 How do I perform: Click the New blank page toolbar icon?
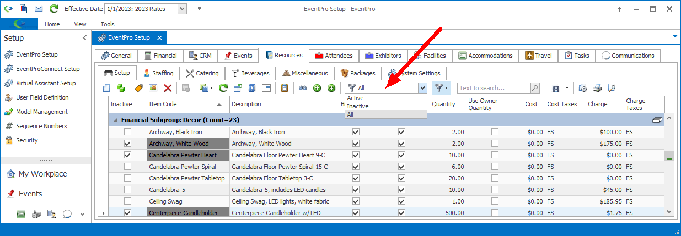[107, 88]
